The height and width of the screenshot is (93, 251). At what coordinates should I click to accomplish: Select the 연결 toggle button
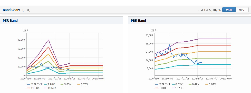pyautogui.click(x=229, y=10)
